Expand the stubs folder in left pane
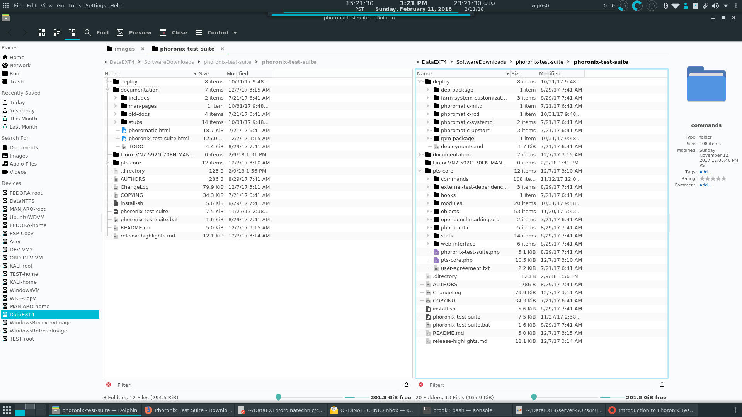Screen dimensions: 742x417 [116, 122]
